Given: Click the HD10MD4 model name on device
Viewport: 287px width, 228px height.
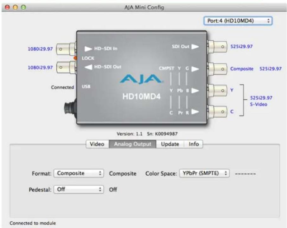Looking at the screenshot, I should point(141,96).
